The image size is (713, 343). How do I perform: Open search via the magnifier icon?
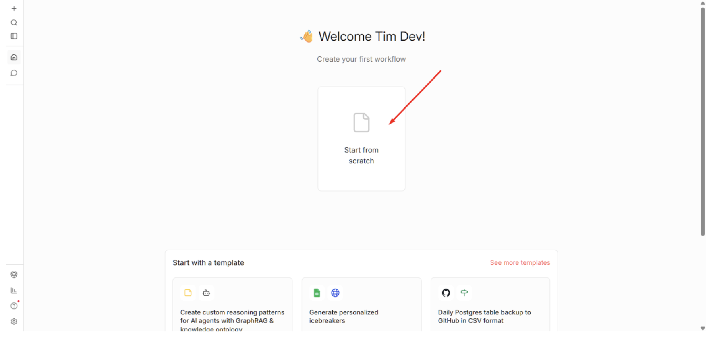(14, 23)
